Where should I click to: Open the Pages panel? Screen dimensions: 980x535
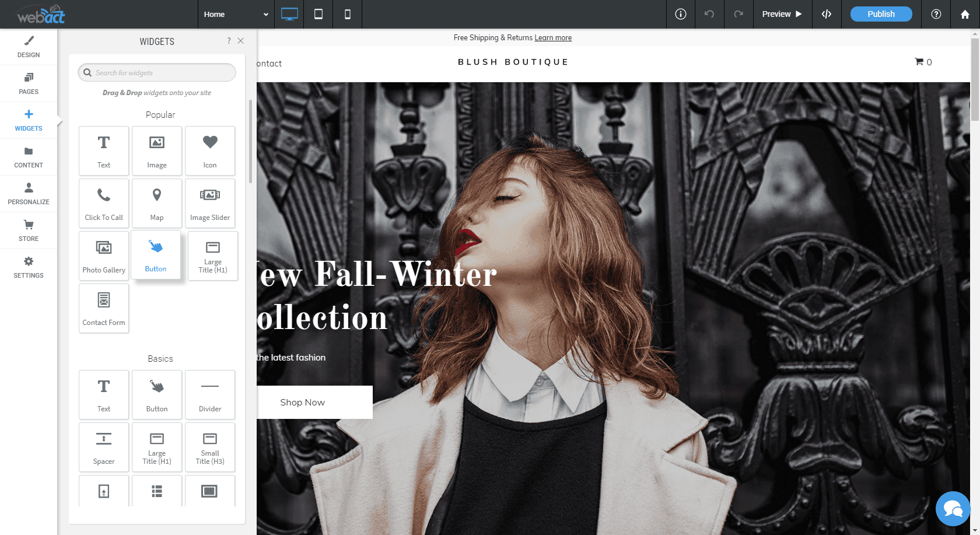click(x=28, y=83)
